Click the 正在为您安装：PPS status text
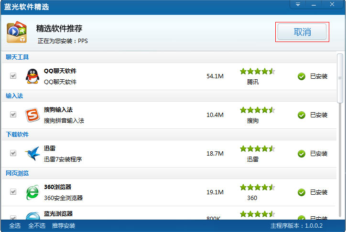Image resolution: width=346 pixels, height=232 pixels. (63, 41)
